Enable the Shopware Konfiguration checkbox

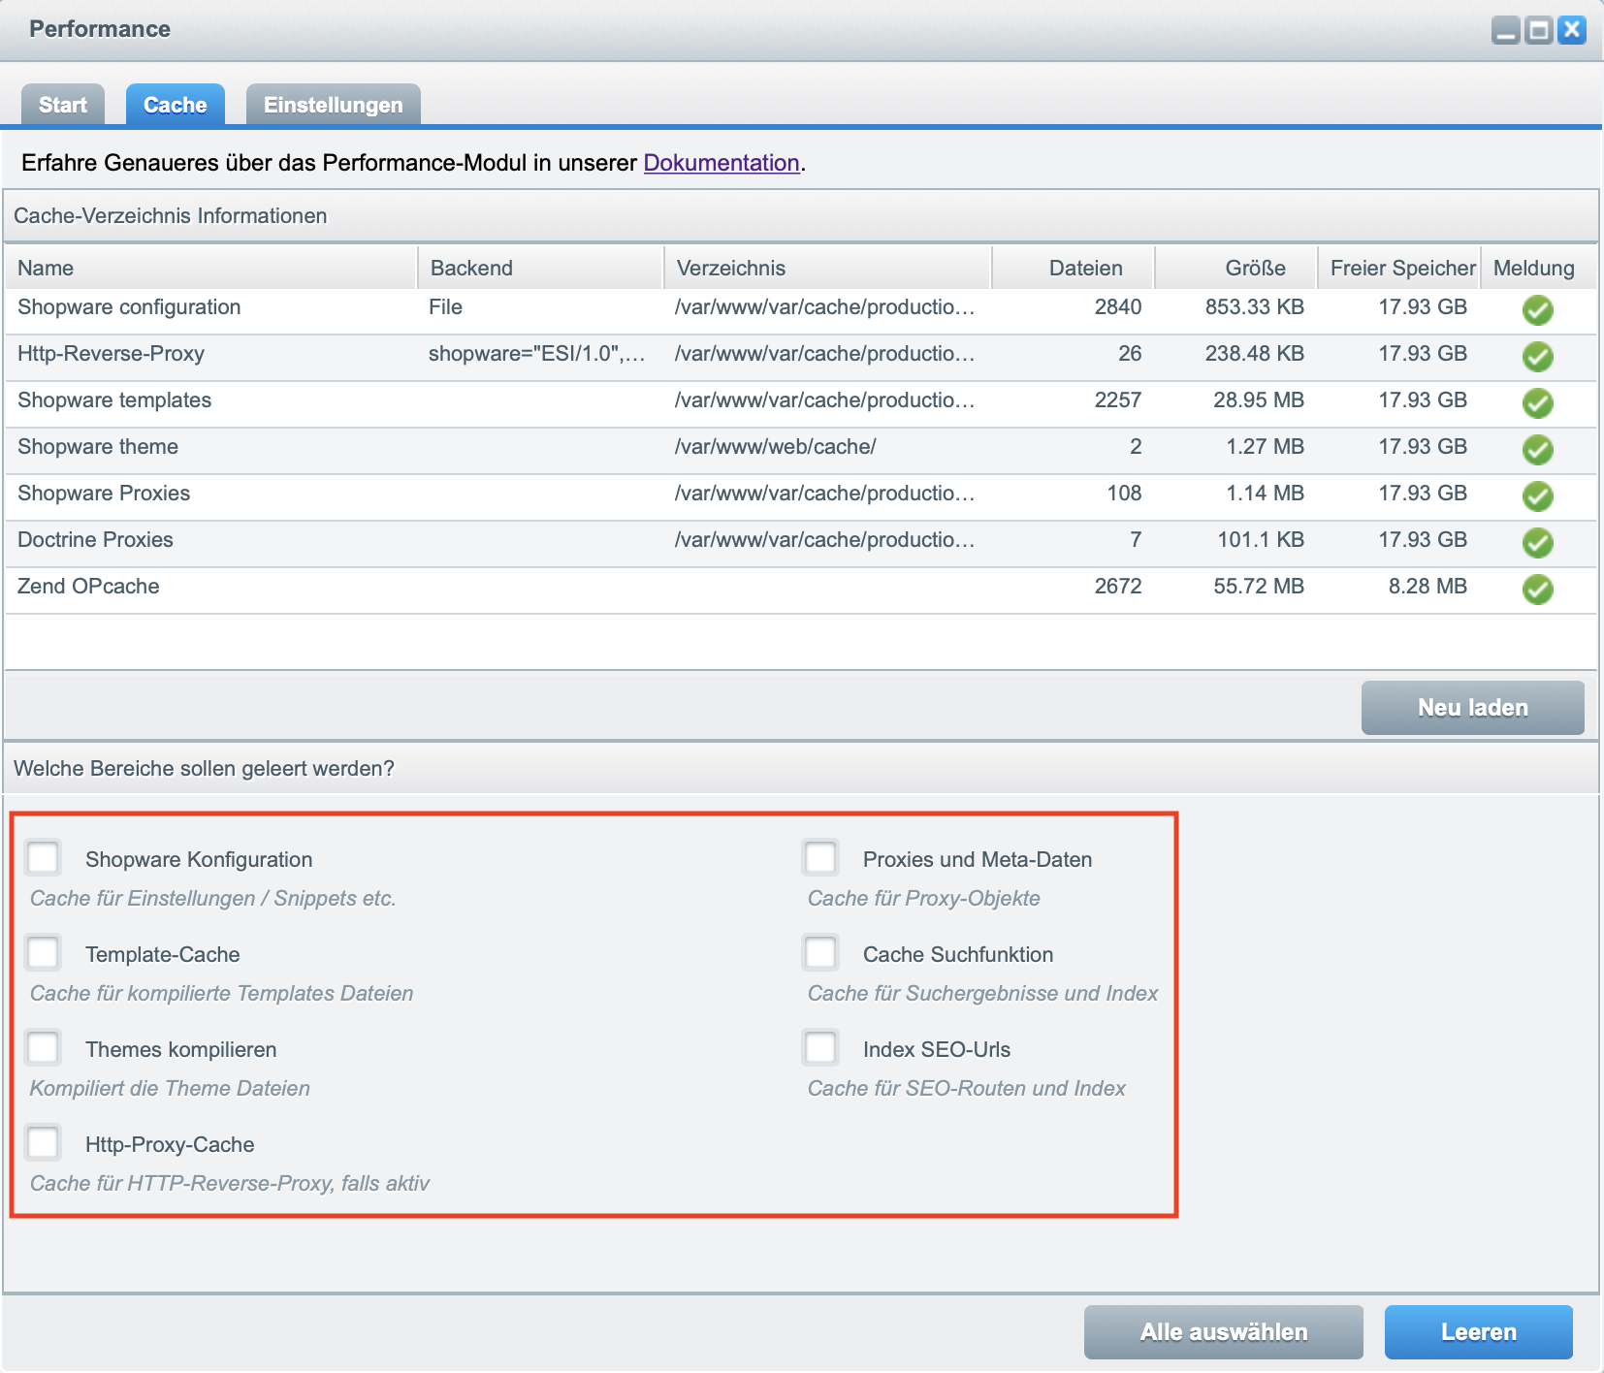(44, 857)
